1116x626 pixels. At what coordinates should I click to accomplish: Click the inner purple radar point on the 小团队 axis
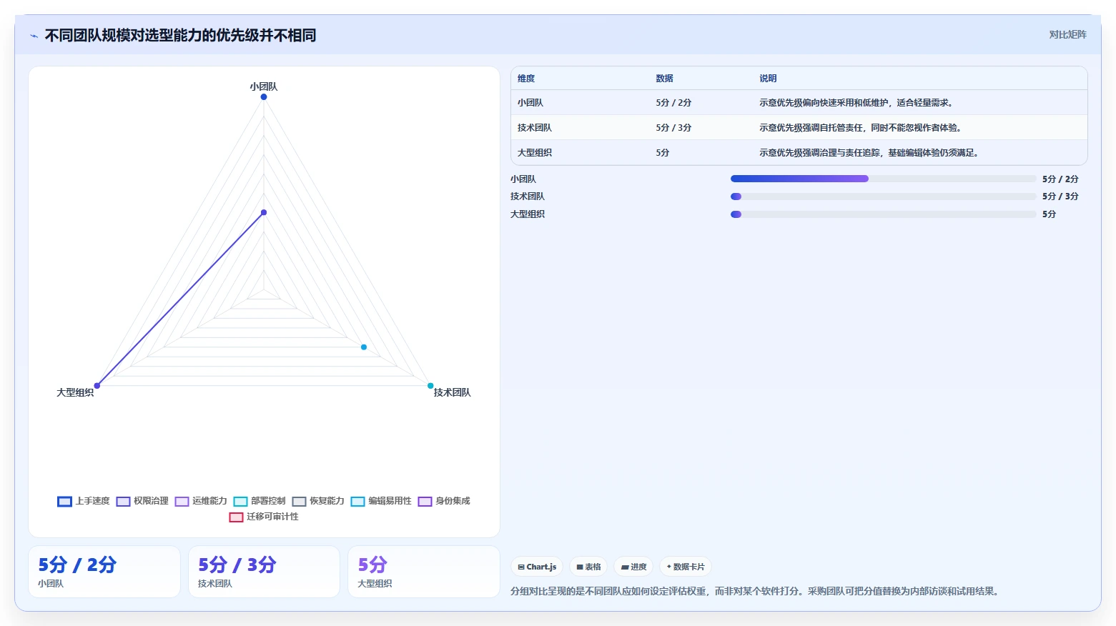(264, 212)
